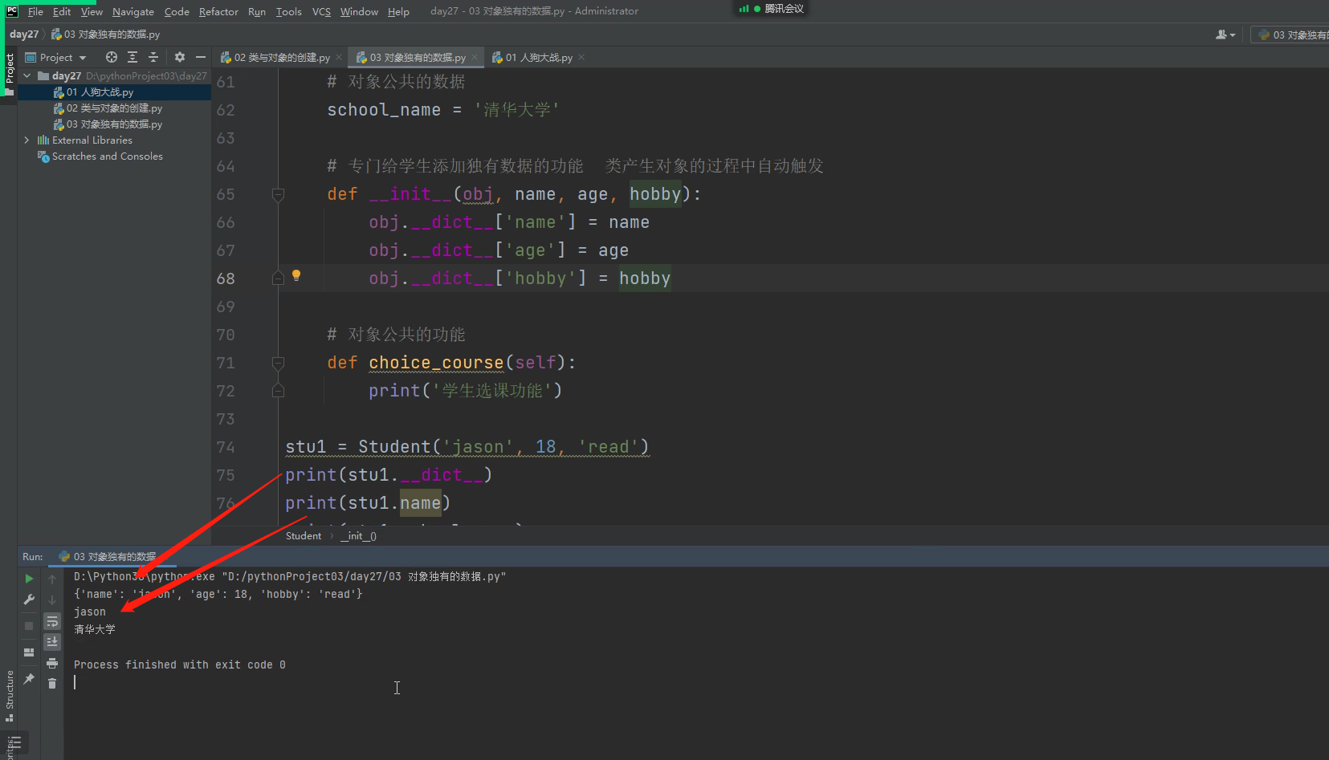Screen dimensions: 1329x760
Task: Click the Student breadcrumb below the editor
Action: click(x=303, y=535)
